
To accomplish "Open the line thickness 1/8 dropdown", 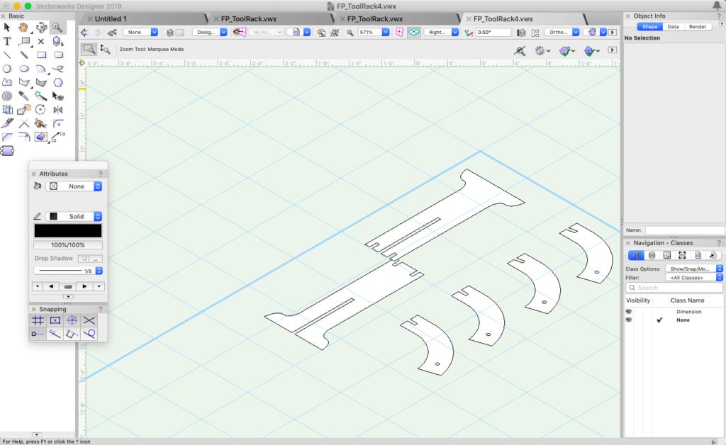I will (x=68, y=271).
